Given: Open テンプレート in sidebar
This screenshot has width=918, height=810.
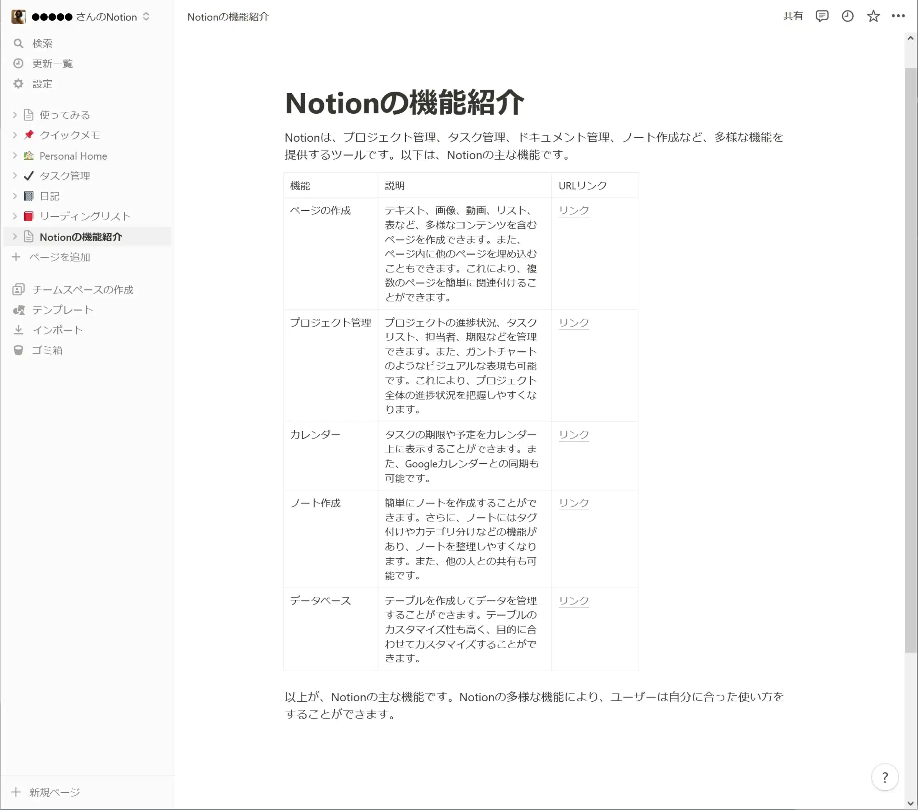Looking at the screenshot, I should pos(62,309).
